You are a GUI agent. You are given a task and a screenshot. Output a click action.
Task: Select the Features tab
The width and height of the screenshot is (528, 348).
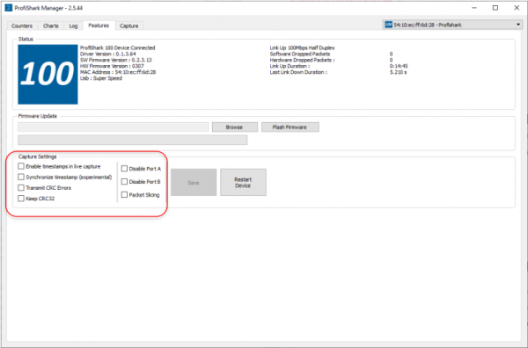click(x=99, y=25)
